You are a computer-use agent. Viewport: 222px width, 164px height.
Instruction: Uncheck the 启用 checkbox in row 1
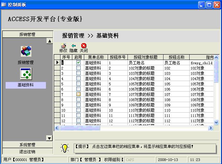[78, 62]
